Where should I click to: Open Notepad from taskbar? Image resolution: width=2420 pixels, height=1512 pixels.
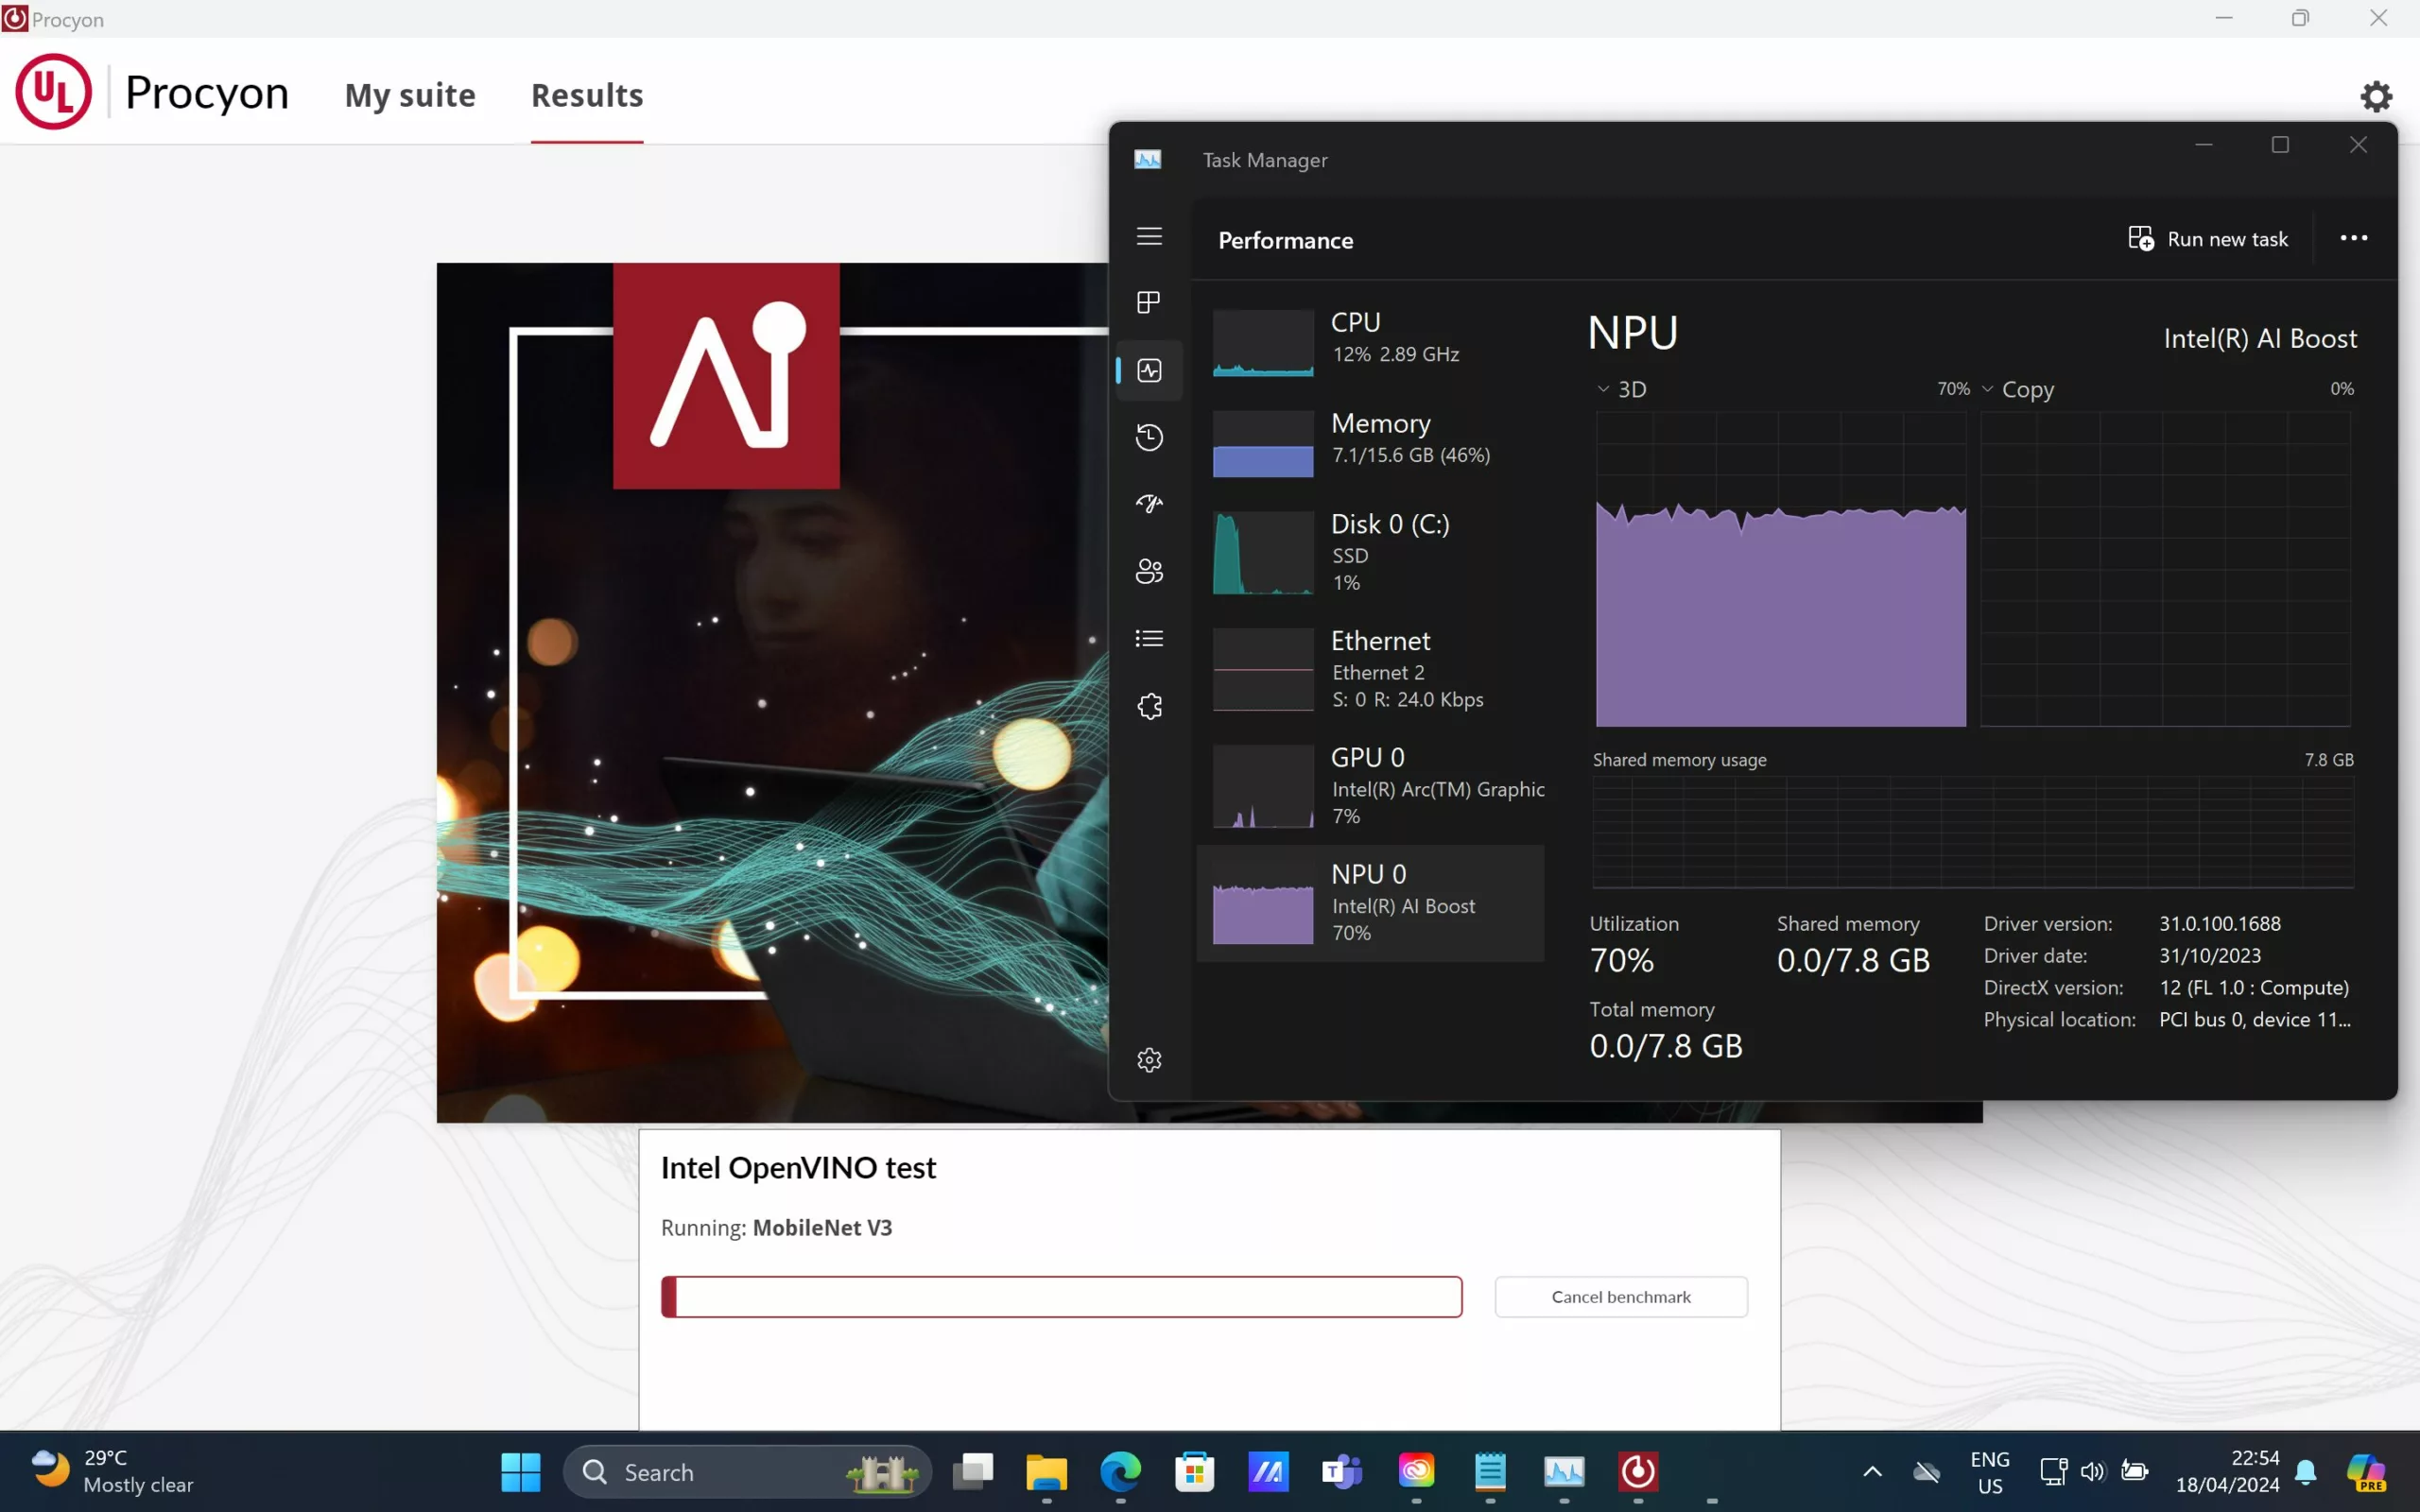click(1490, 1471)
